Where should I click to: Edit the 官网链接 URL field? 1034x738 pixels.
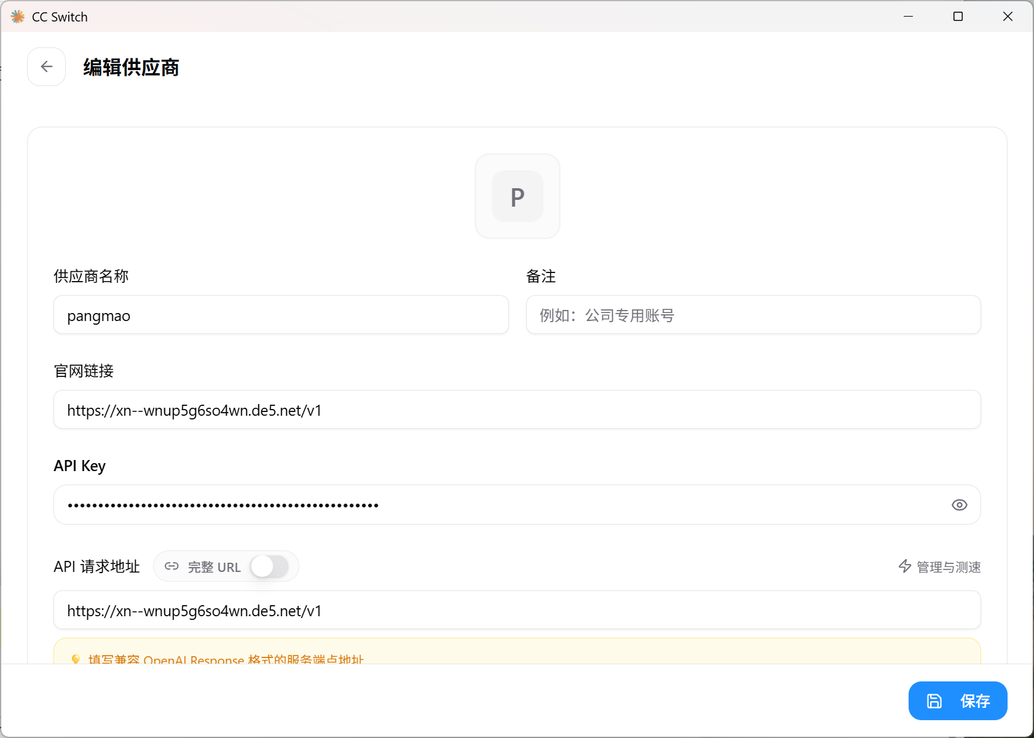(x=517, y=410)
